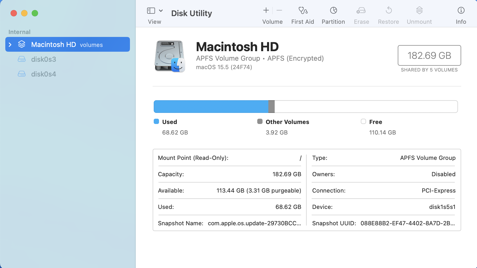Viewport: 477px width, 268px height.
Task: Toggle the sidebar View icon
Action: tap(151, 11)
